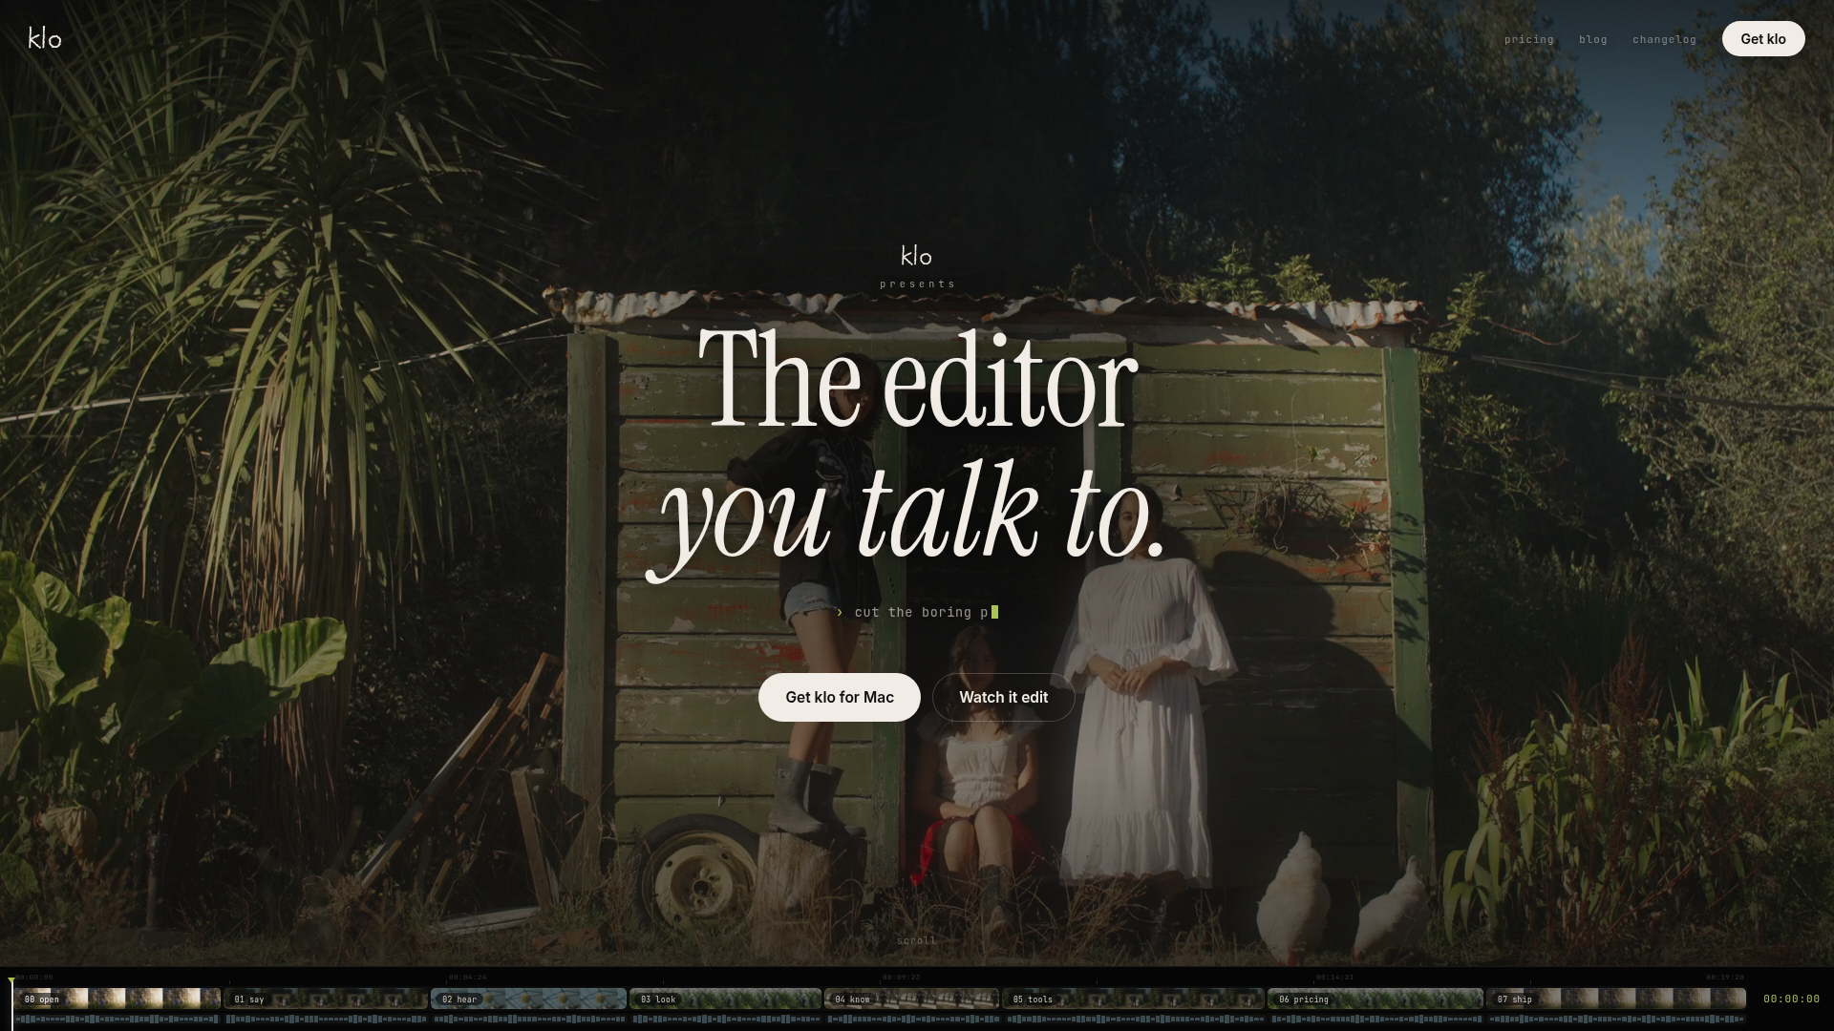Click the Get klo header button
The width and height of the screenshot is (1834, 1031).
(x=1763, y=39)
